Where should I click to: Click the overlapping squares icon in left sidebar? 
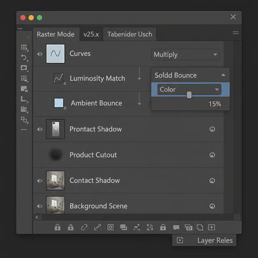(24, 119)
